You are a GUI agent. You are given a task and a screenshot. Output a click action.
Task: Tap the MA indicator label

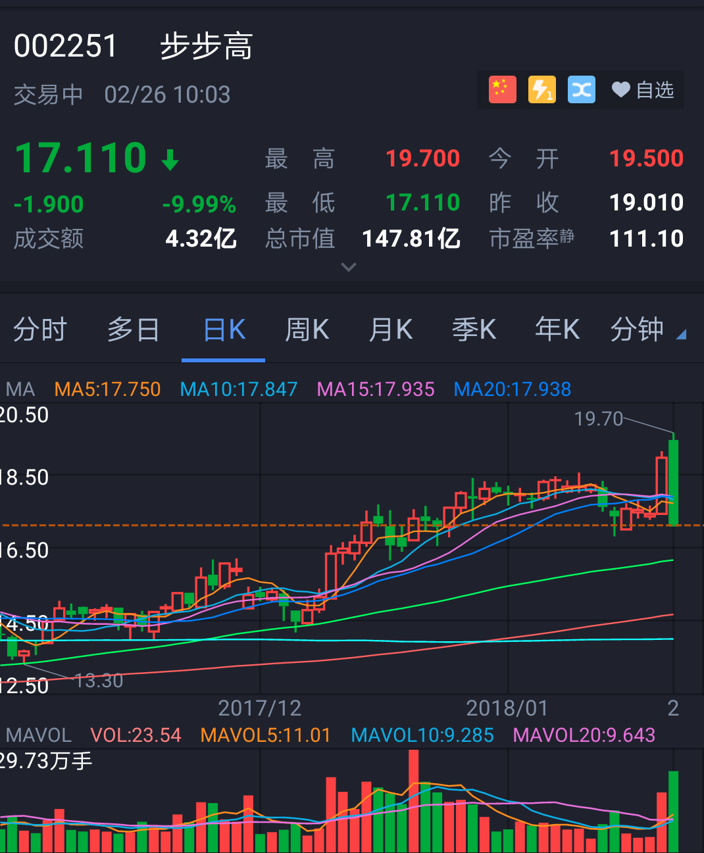point(20,389)
